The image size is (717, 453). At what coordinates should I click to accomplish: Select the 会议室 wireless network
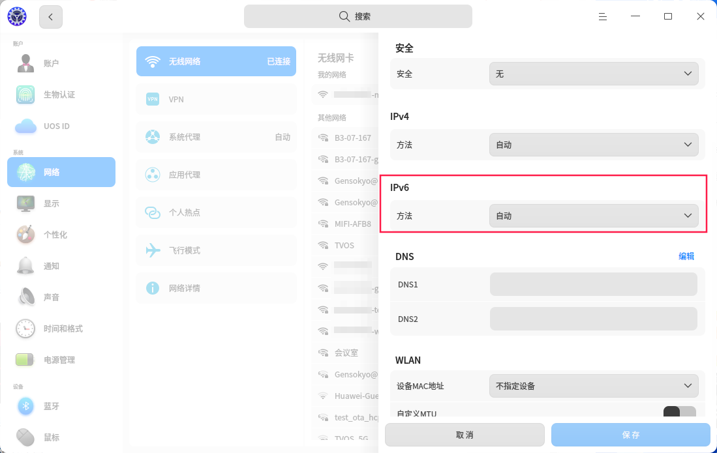(346, 353)
